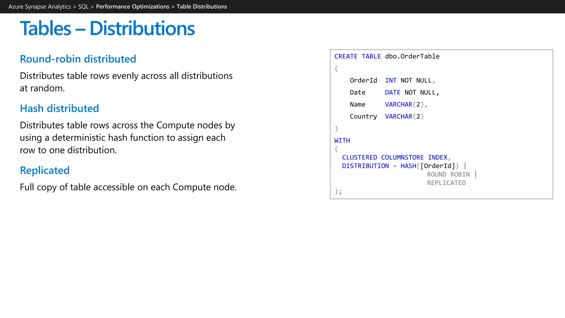The image size is (565, 318).
Task: Click 'at random.' text line
Action: (42, 88)
